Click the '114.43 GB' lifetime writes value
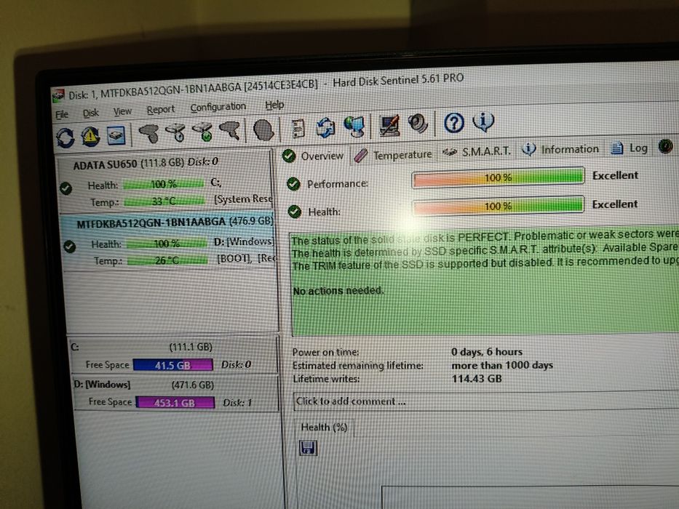The height and width of the screenshot is (509, 679). click(x=477, y=379)
